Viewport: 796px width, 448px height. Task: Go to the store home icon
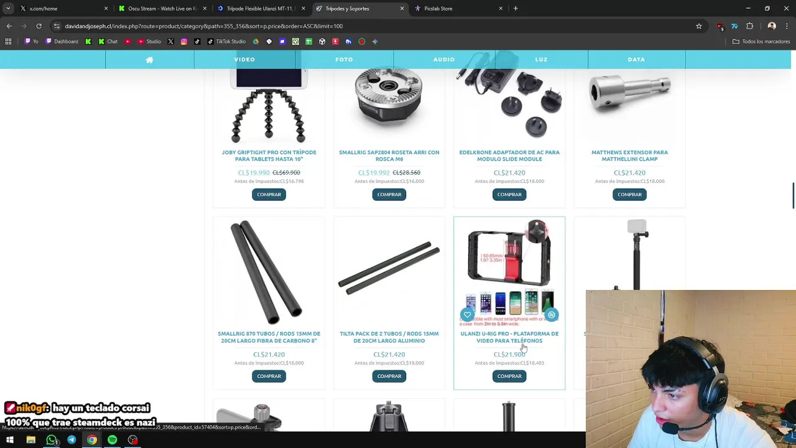(149, 60)
